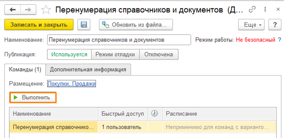Set publication to Отключена
Screen dimensions: 284x138
[159, 54]
